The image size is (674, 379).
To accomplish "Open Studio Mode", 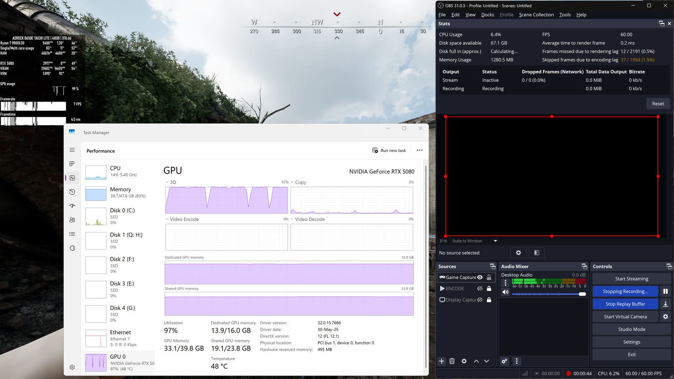I will 631,329.
